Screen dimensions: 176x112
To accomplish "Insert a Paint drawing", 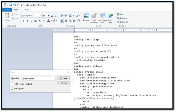I will pos(94,18).
